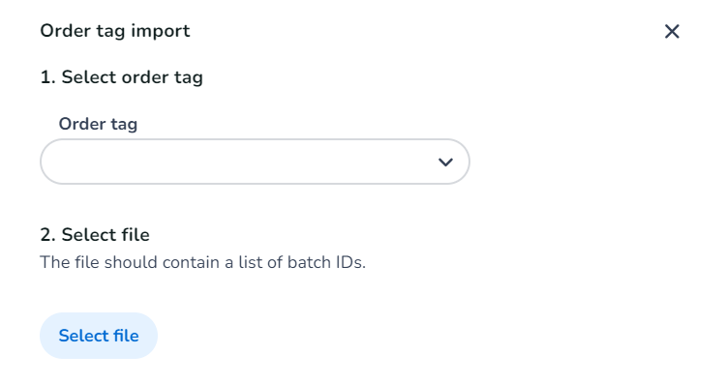The image size is (725, 384).
Task: Click the "2. Select file" step heading
Action: click(x=95, y=235)
